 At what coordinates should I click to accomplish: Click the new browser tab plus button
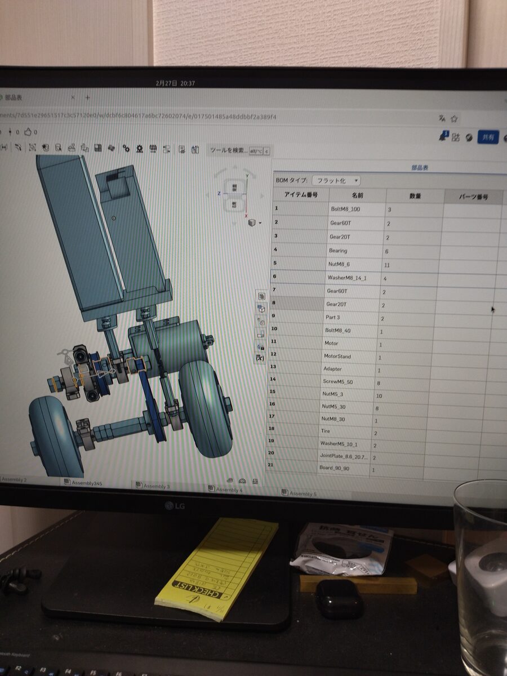(87, 97)
